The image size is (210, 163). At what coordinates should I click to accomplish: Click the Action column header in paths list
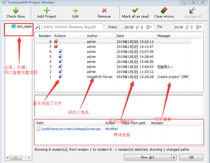point(112,123)
